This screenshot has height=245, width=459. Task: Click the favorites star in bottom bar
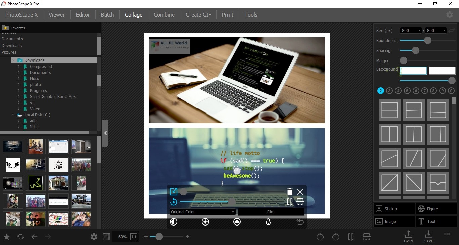tap(7, 237)
